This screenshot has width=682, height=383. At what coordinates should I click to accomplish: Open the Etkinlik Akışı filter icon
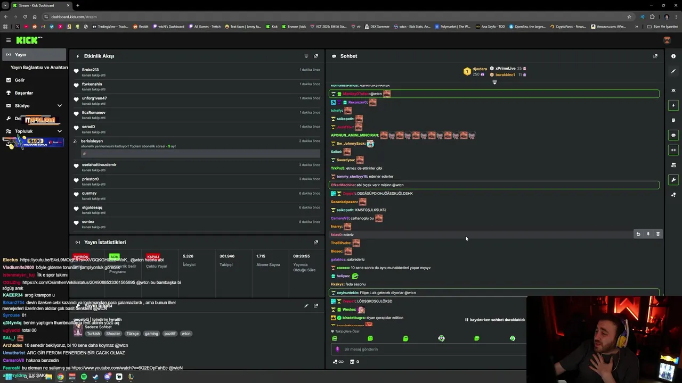pyautogui.click(x=306, y=56)
